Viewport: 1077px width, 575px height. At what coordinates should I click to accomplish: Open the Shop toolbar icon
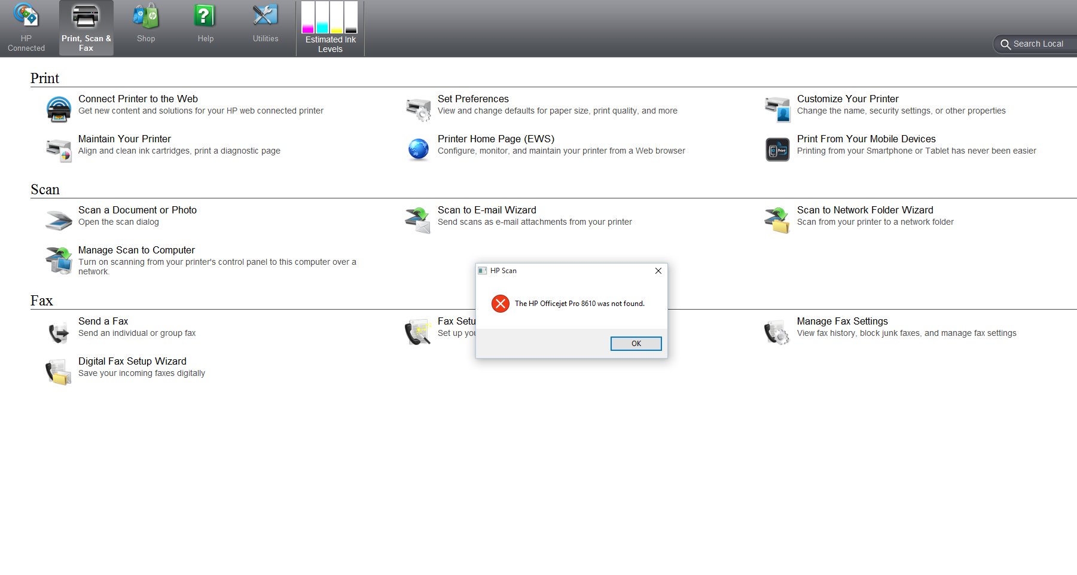pos(145,16)
